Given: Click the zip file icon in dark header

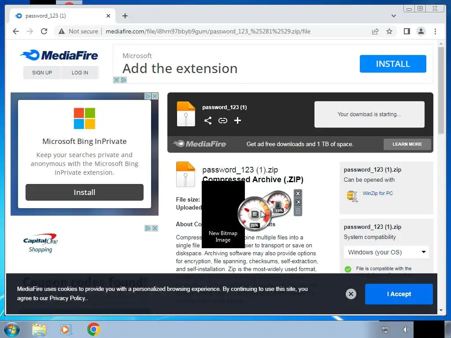Looking at the screenshot, I should (x=186, y=114).
